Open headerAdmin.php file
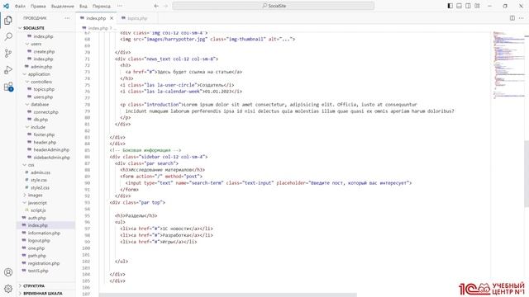The image size is (529, 297). [51, 150]
